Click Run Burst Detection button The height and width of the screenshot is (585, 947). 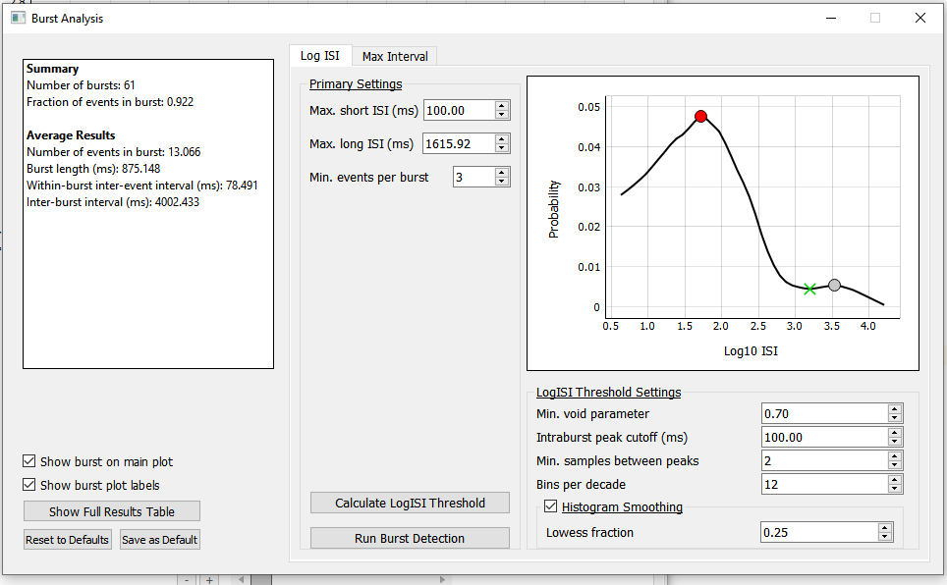pos(410,538)
